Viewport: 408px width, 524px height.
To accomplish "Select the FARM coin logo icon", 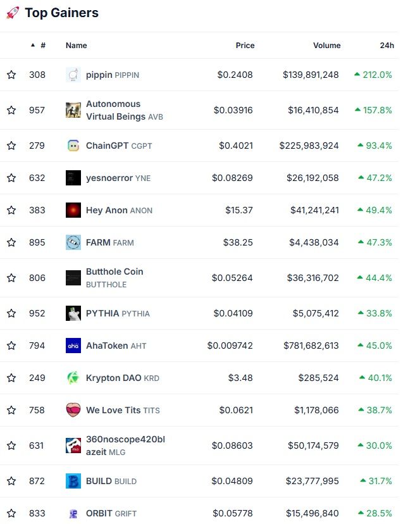I will (73, 242).
